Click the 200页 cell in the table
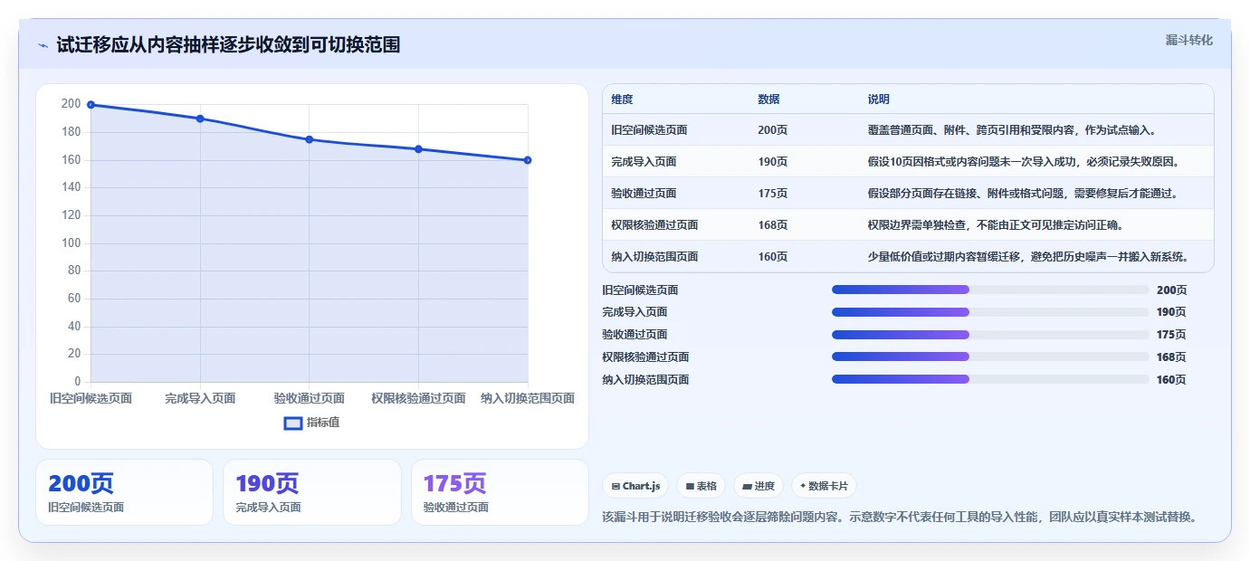The width and height of the screenshot is (1250, 561). (772, 130)
